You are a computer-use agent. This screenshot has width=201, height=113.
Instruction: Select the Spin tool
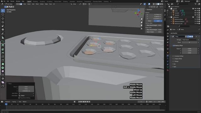coord(3,68)
